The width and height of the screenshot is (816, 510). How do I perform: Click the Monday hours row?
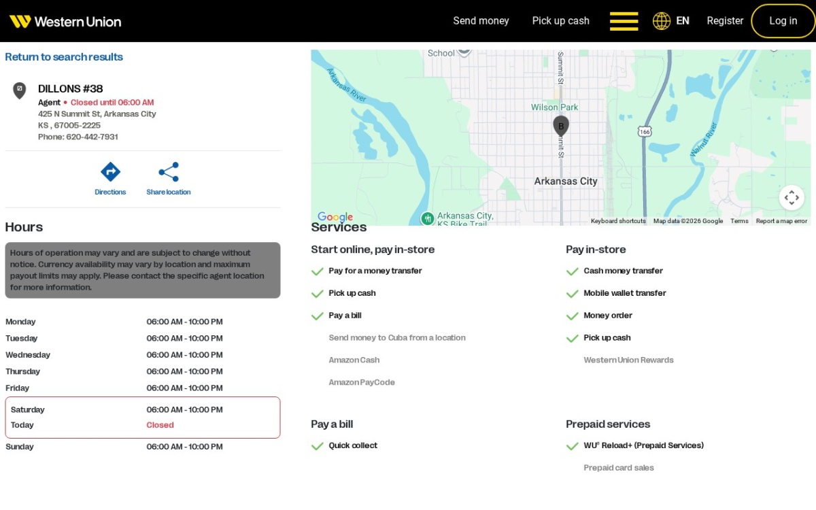[x=142, y=322]
